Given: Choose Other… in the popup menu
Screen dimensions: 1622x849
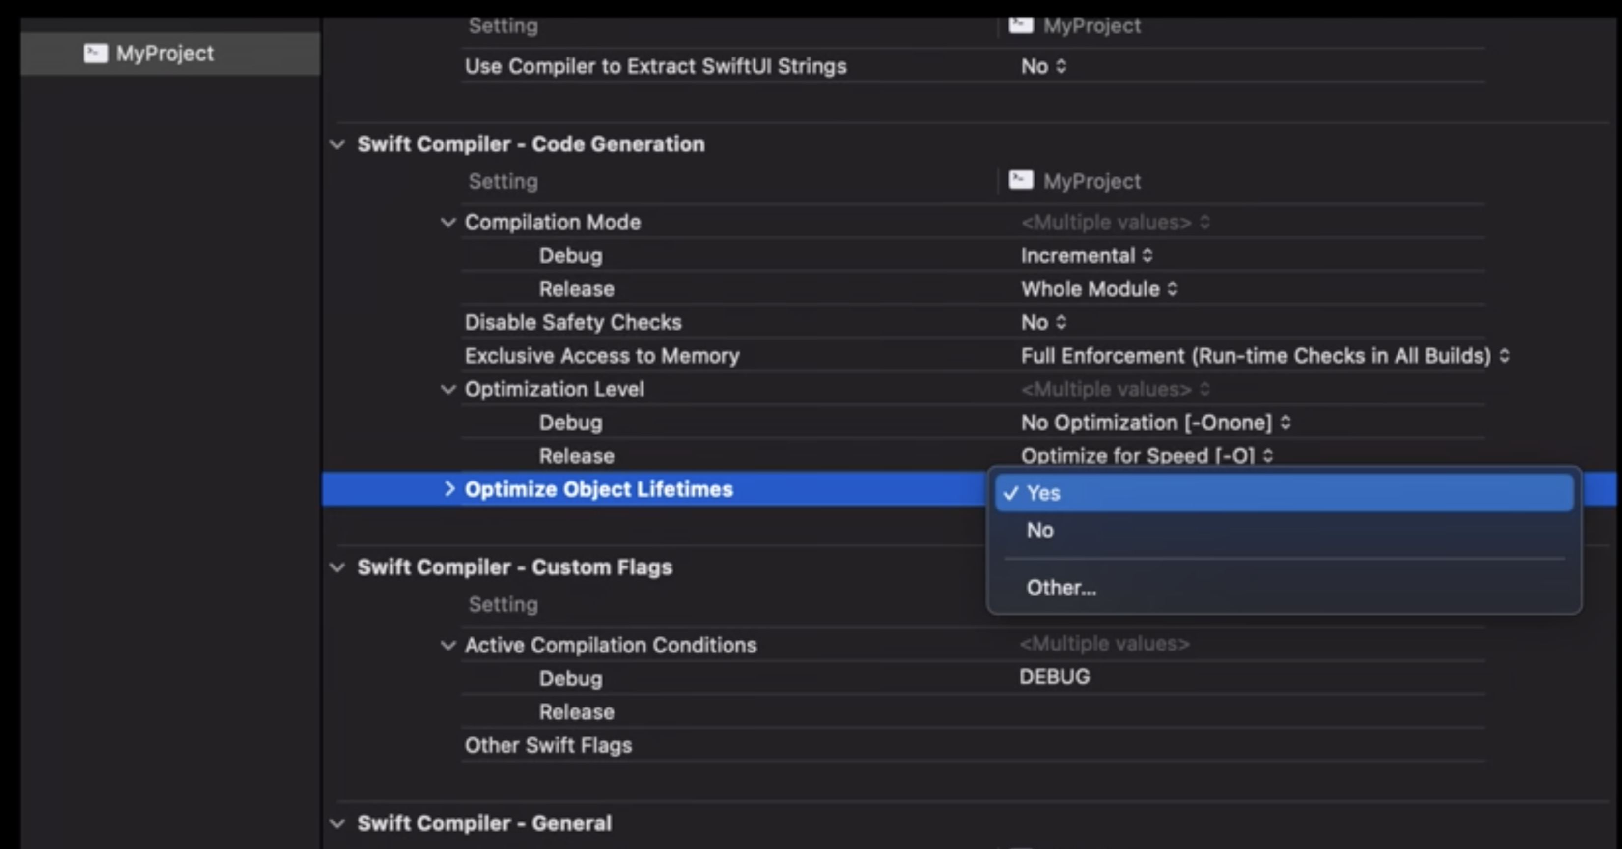Looking at the screenshot, I should click(1285, 588).
